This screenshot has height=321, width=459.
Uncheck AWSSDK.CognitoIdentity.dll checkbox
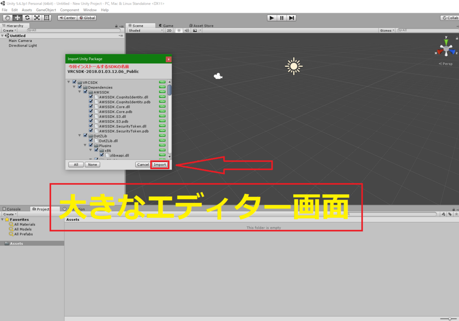click(x=91, y=96)
